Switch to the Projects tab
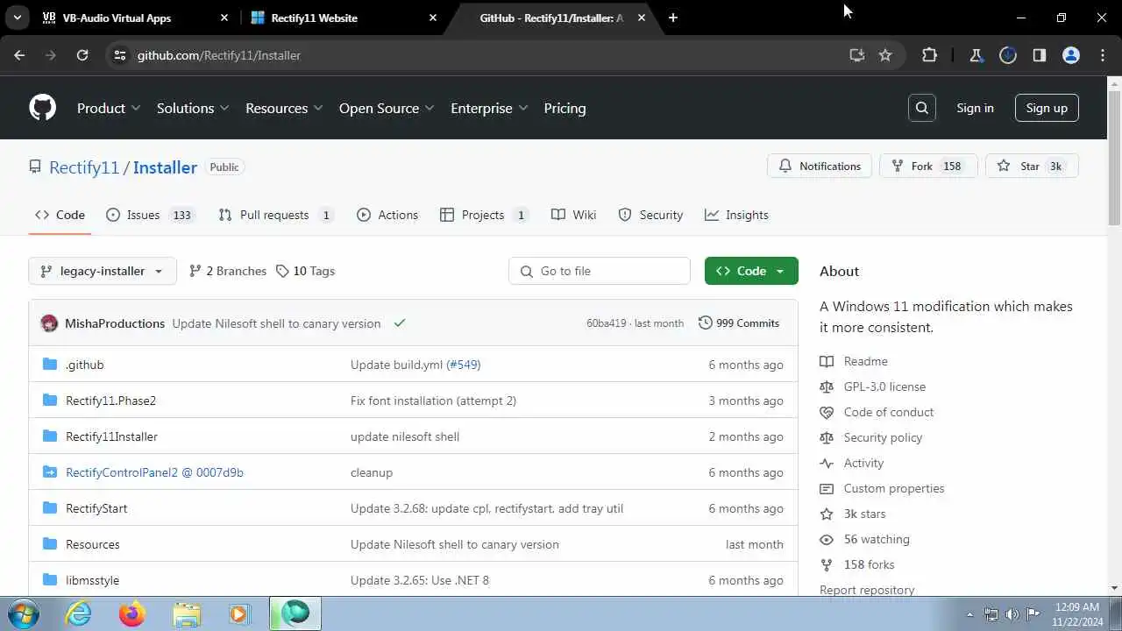The image size is (1122, 631). [x=485, y=215]
